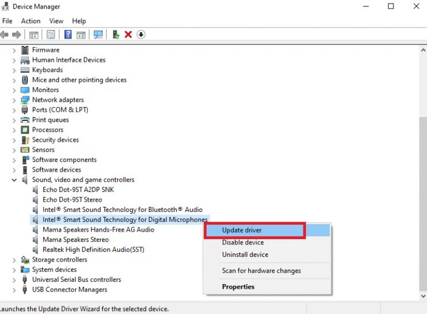This screenshot has height=314, width=427.
Task: Choose Update driver from the context menu
Action: click(x=268, y=230)
